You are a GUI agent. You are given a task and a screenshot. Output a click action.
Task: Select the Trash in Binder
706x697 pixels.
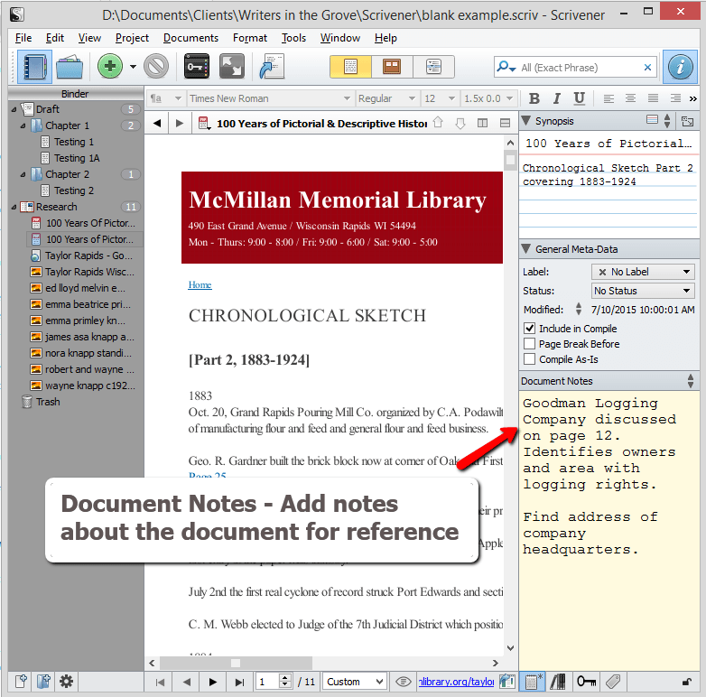[x=48, y=402]
